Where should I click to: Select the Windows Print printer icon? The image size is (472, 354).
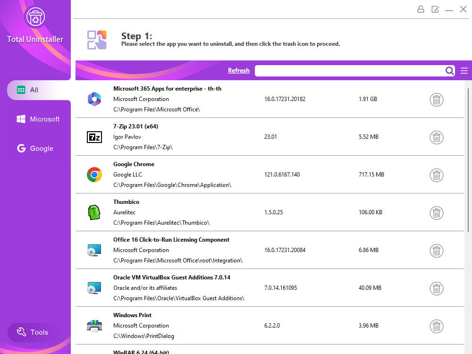94,326
